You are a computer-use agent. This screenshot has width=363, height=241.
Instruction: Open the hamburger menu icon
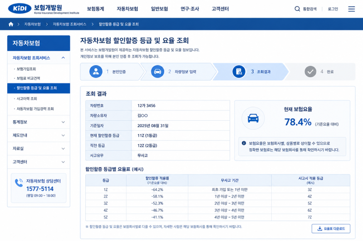351,9
